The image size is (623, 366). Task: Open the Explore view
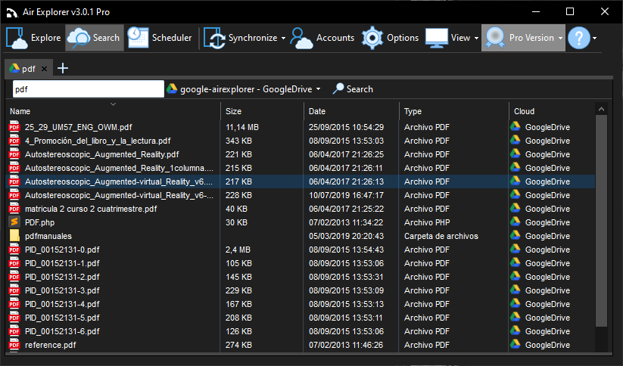(33, 38)
